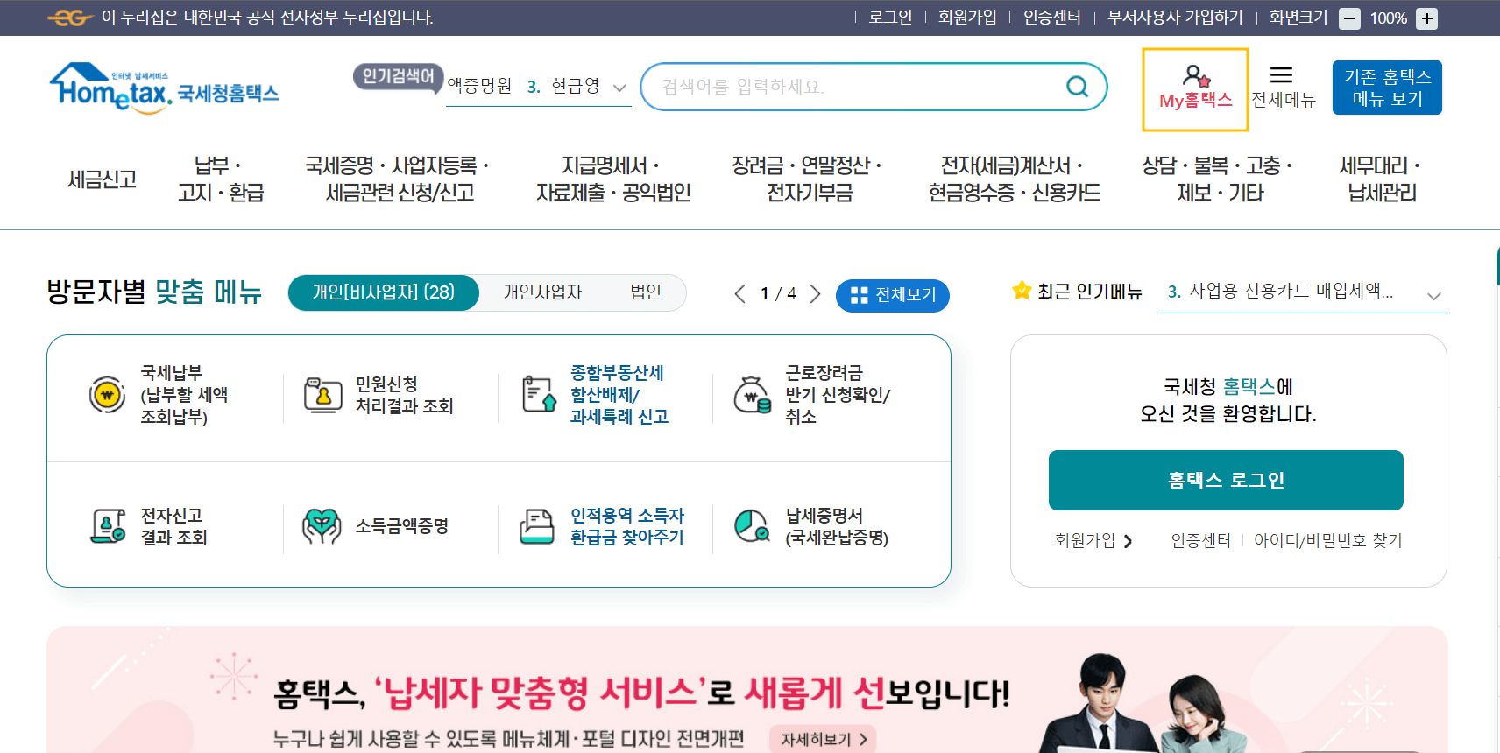Screen dimensions: 1500x753
Task: Go to next page of 맞춤 메뉴
Action: [816, 294]
